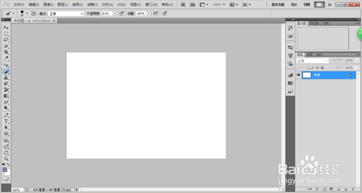The height and width of the screenshot is (193, 362).
Task: Toggle tablet pressure controls size
Action: click(164, 13)
